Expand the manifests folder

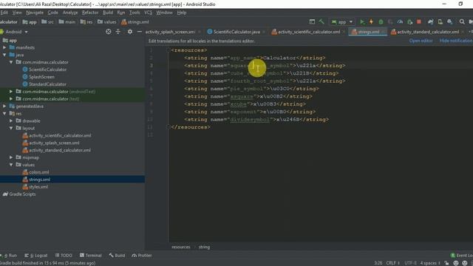click(x=4, y=47)
